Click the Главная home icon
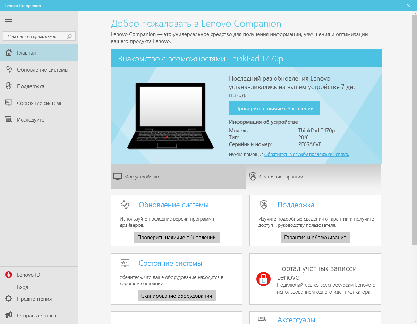This screenshot has height=324, width=417. click(x=9, y=53)
